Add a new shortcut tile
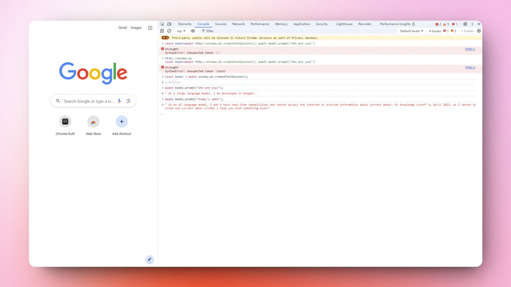This screenshot has width=511, height=287. 121,125
